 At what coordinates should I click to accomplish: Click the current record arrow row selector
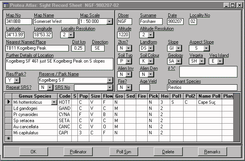click(8, 102)
